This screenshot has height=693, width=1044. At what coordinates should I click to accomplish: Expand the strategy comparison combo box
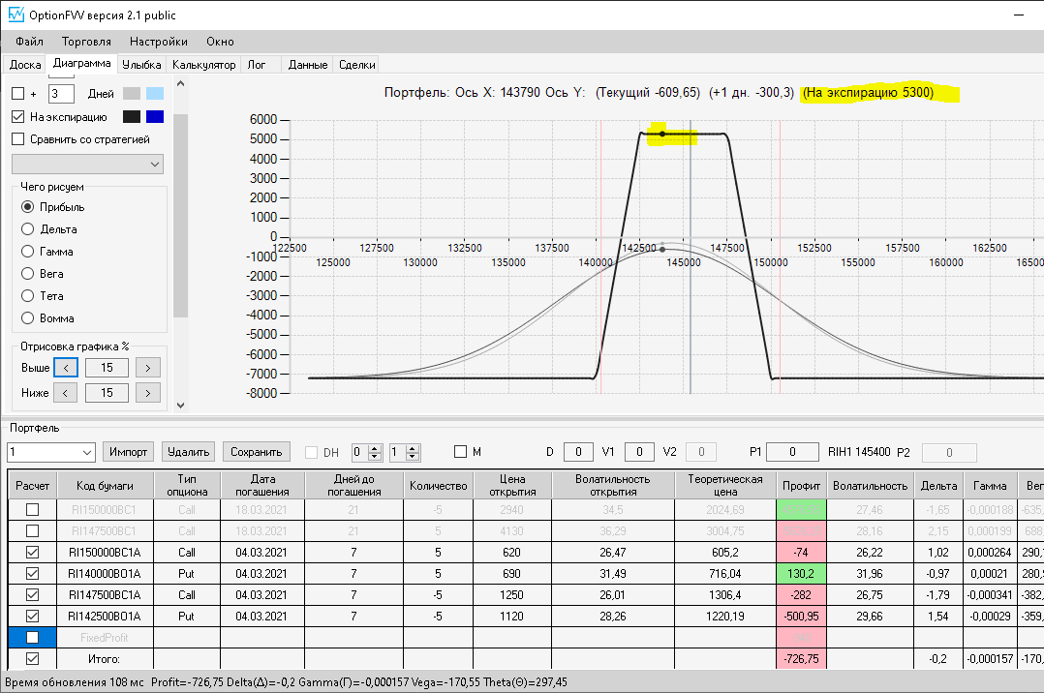(x=156, y=165)
